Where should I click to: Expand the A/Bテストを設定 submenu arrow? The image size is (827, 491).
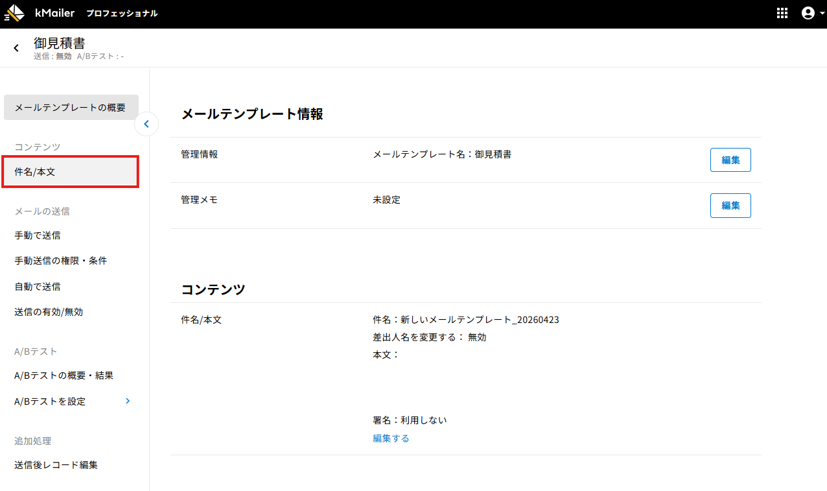coord(128,401)
